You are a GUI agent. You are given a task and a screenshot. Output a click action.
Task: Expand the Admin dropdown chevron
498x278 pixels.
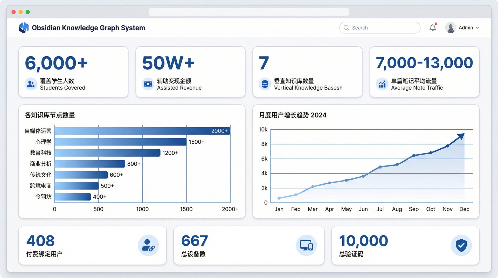(x=478, y=28)
